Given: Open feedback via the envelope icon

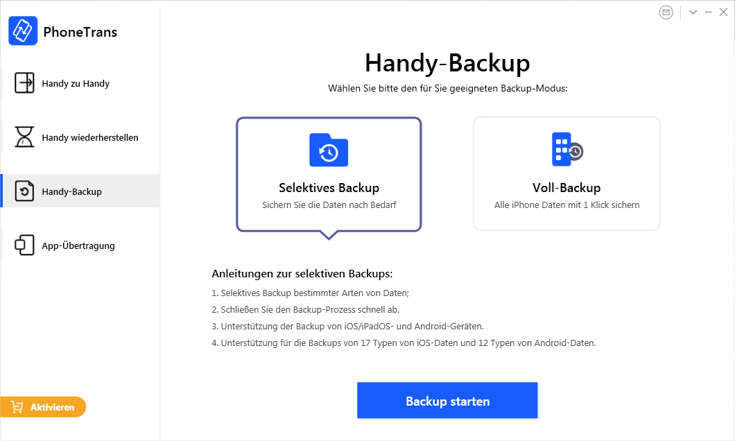Looking at the screenshot, I should pyautogui.click(x=666, y=12).
